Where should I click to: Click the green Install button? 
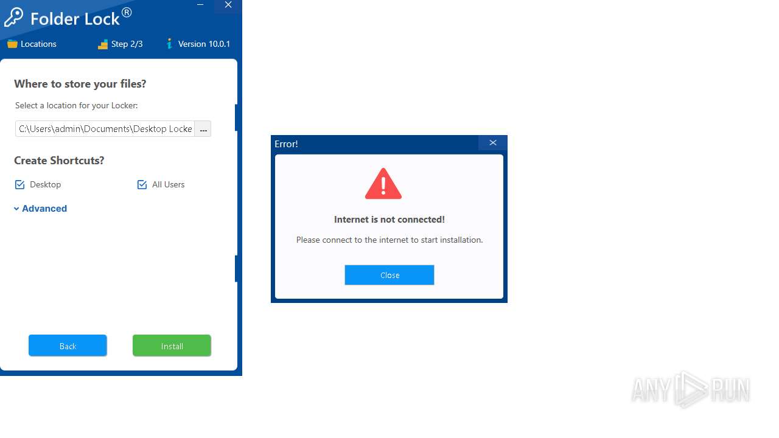(x=172, y=346)
